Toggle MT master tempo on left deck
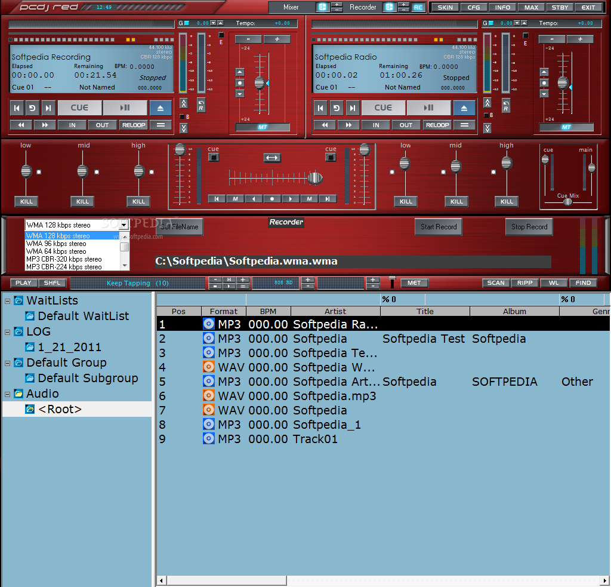Image resolution: width=611 pixels, height=587 pixels. 263,127
